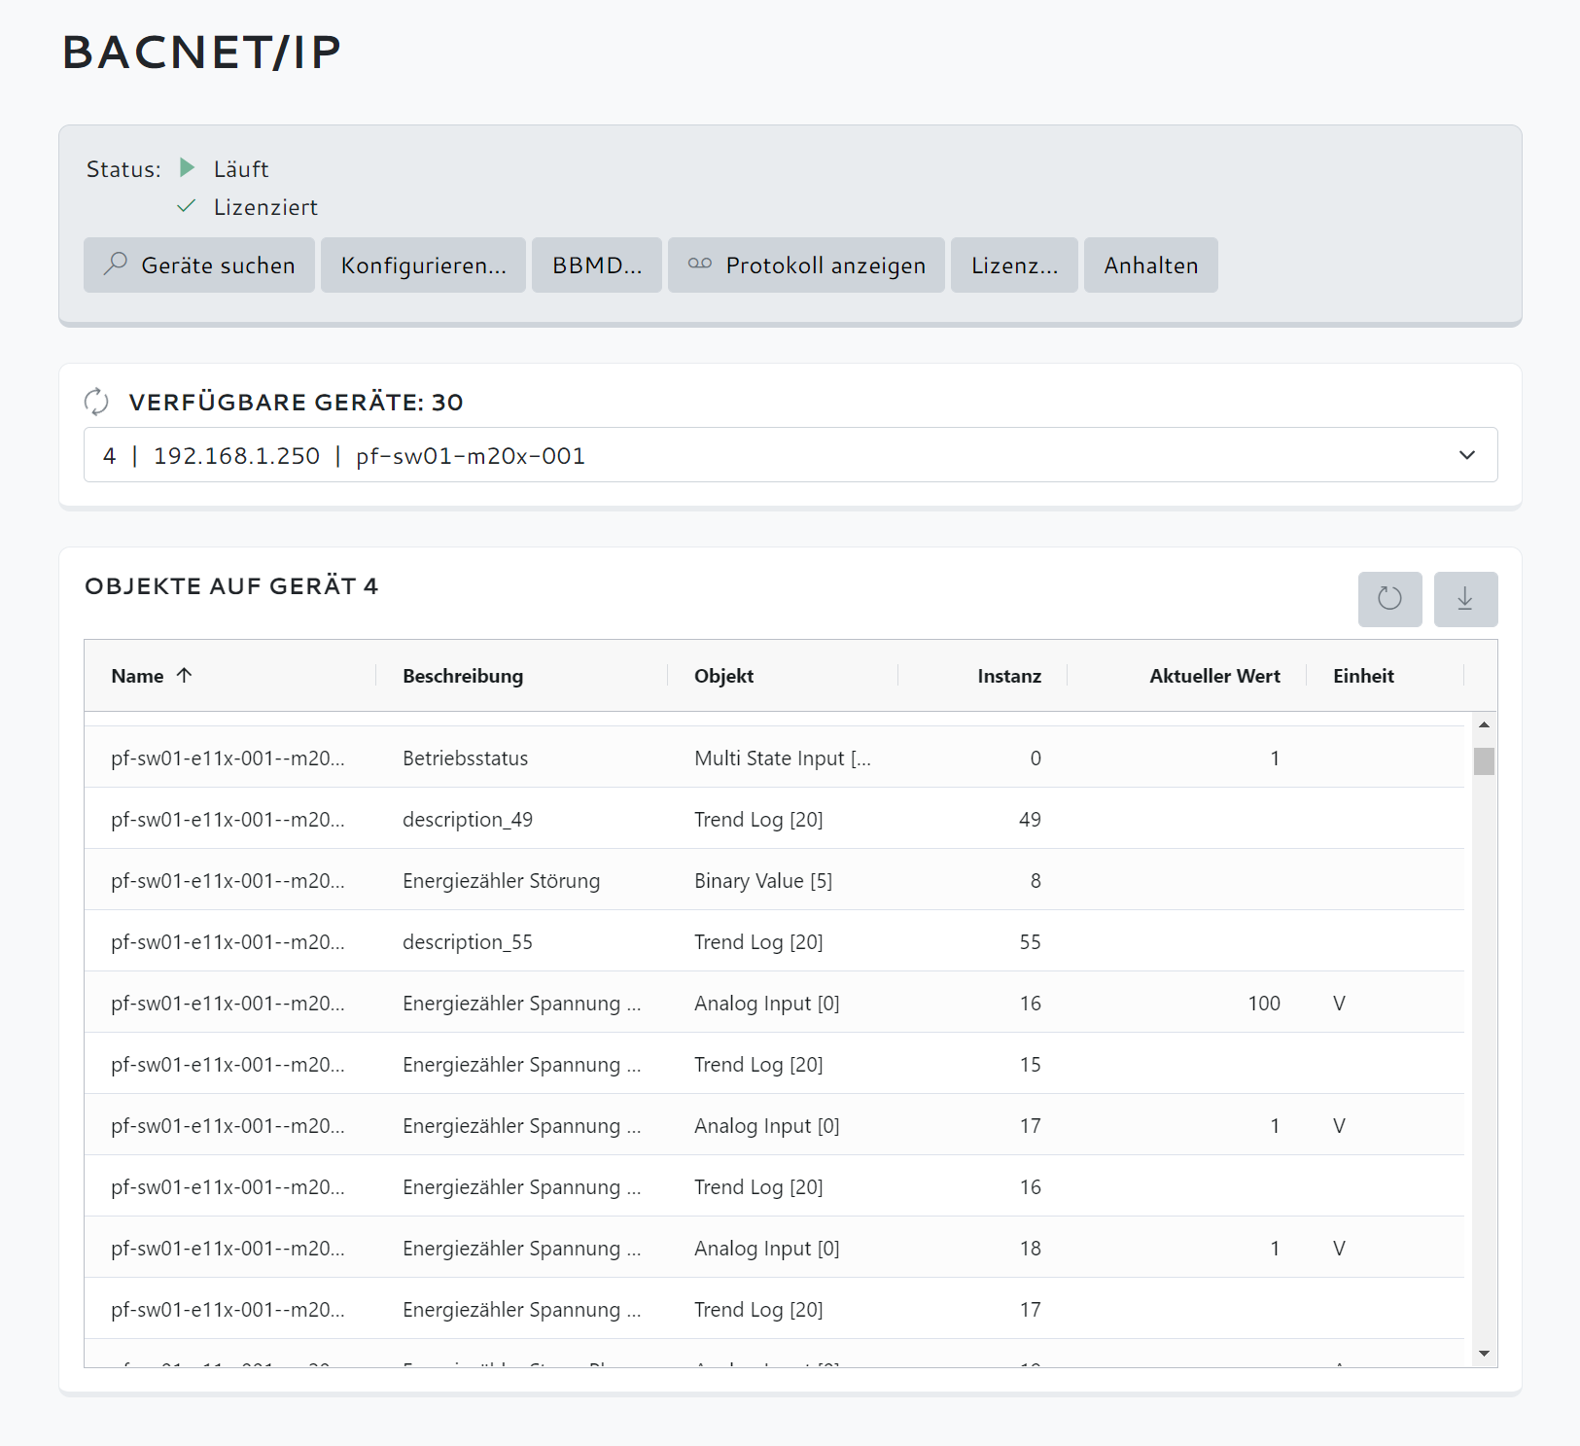The width and height of the screenshot is (1580, 1446).
Task: Open the device selection dropdown
Action: coord(790,455)
